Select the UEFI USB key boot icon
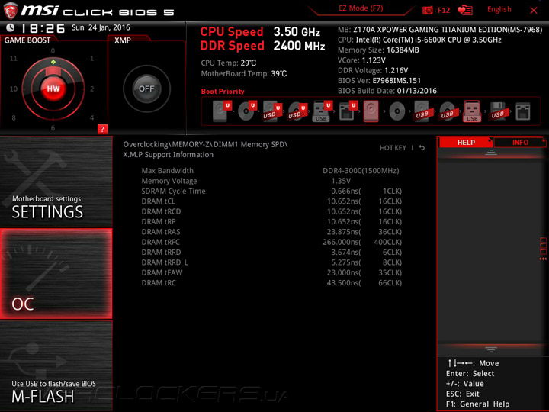 322,111
